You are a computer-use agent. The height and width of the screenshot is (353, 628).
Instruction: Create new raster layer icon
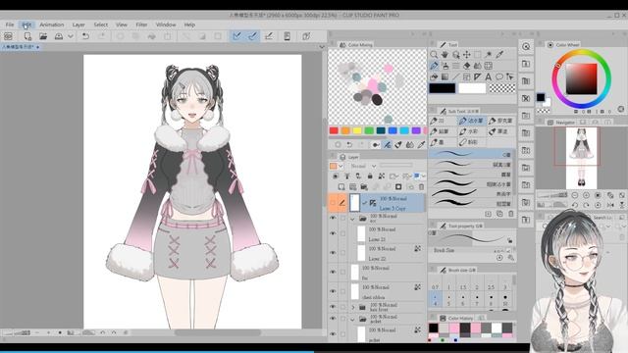click(x=341, y=187)
